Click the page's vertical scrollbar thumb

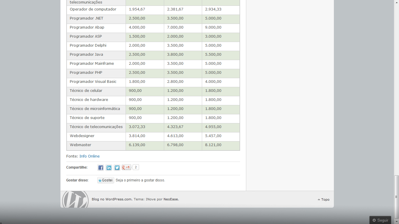(396, 197)
